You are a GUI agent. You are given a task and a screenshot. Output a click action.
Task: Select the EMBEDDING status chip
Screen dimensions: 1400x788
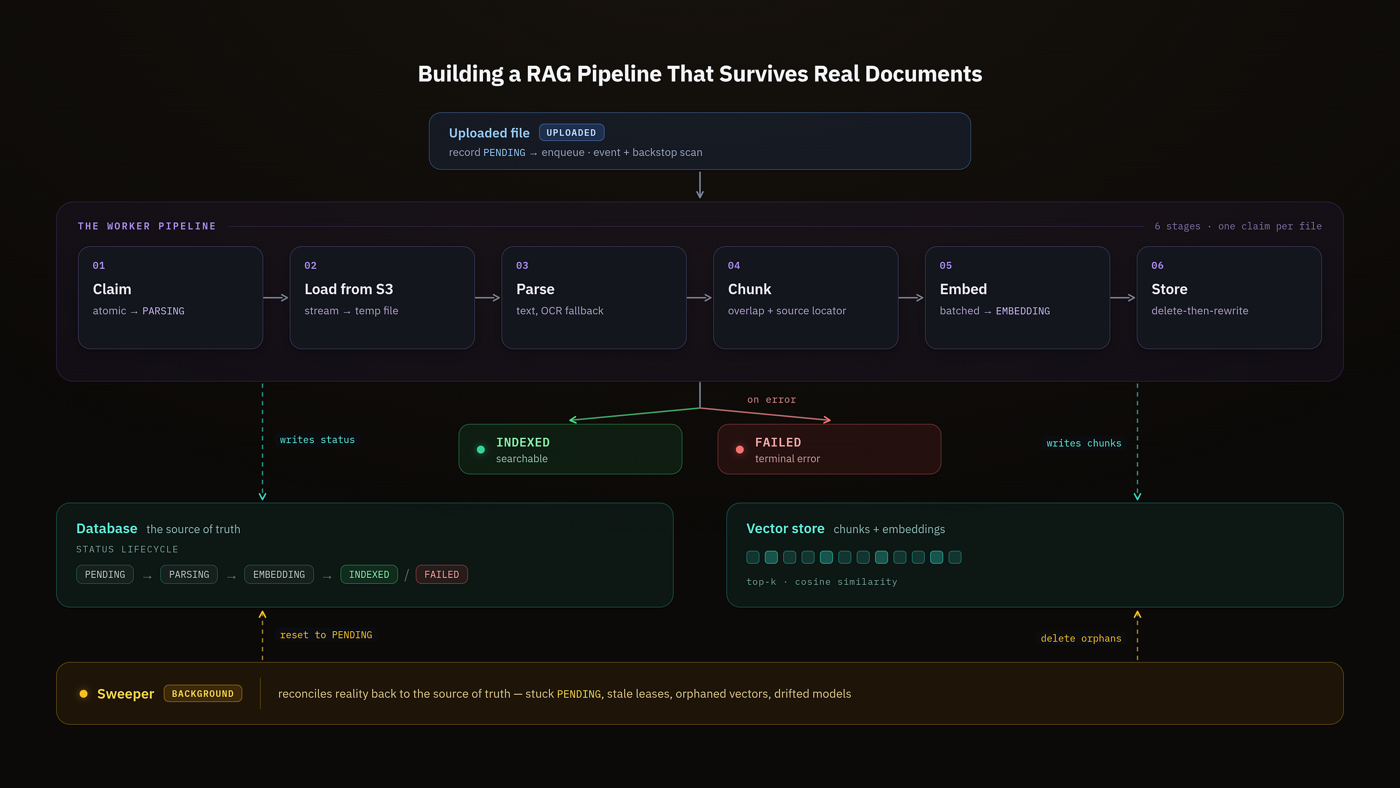(x=279, y=574)
